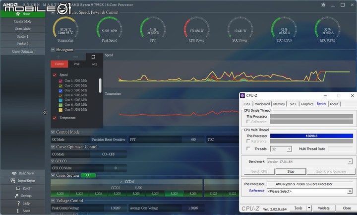Toggle Core 1 speed checkbox

[60, 81]
